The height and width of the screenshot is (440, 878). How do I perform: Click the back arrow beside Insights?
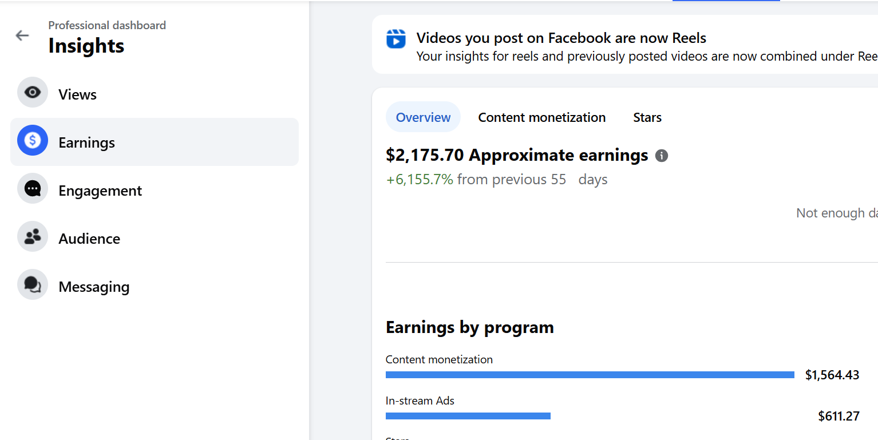[22, 35]
